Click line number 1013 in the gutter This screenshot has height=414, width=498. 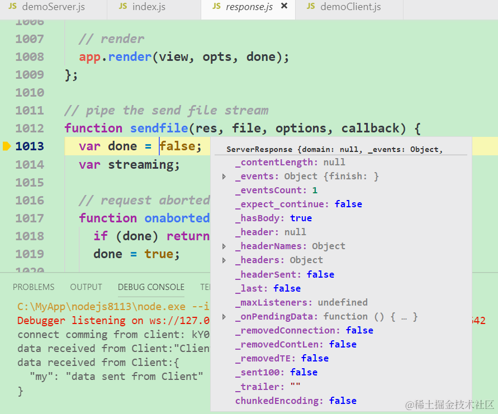pos(30,146)
